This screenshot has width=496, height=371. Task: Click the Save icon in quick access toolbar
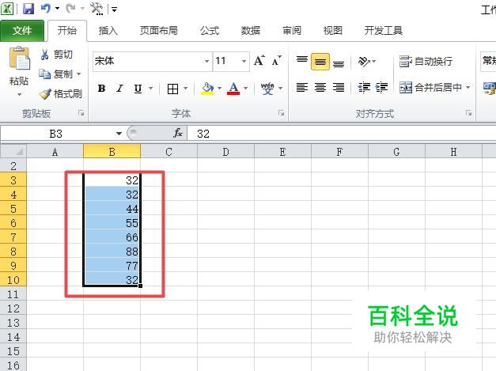(28, 9)
